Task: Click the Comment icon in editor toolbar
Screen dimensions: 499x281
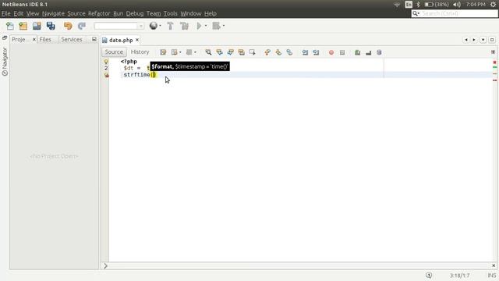Action: coord(357,52)
